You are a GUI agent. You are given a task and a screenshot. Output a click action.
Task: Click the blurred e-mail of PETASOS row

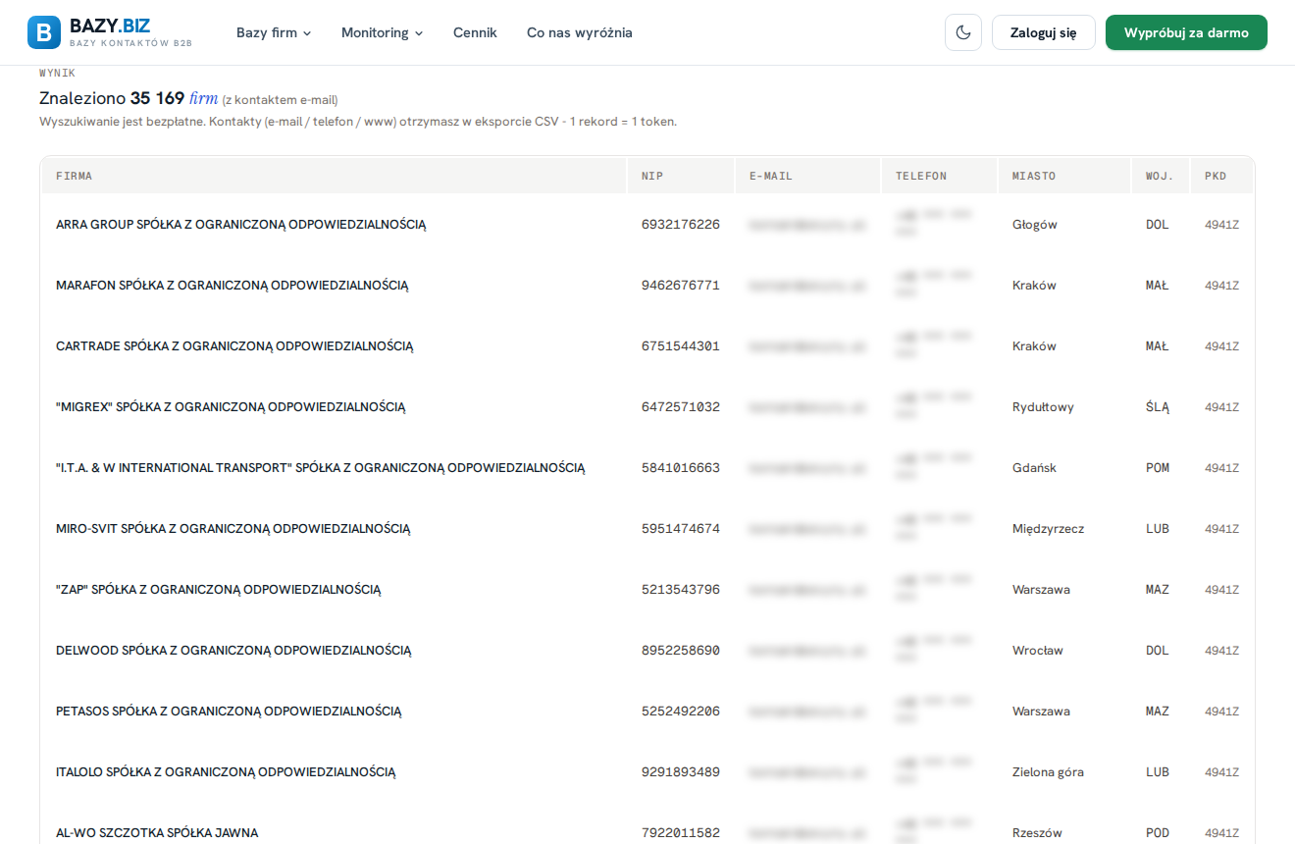(x=807, y=712)
